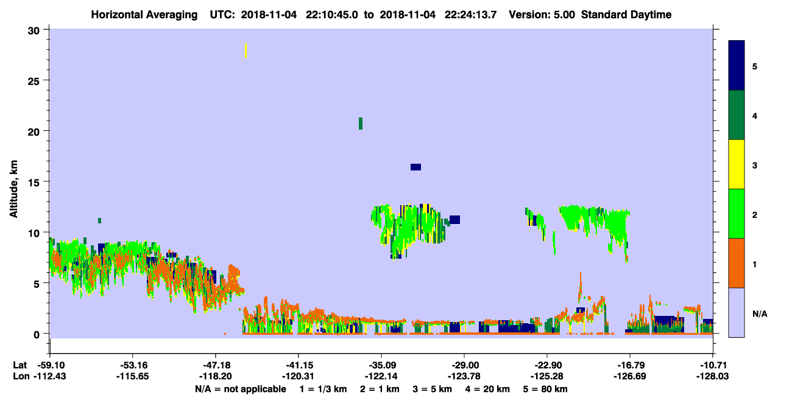Click legend text '2 = 1 km'
The height and width of the screenshot is (406, 792).
tap(380, 389)
